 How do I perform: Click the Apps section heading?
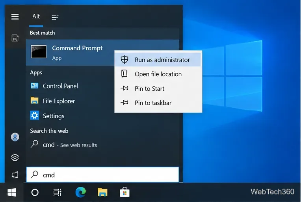pyautogui.click(x=36, y=73)
